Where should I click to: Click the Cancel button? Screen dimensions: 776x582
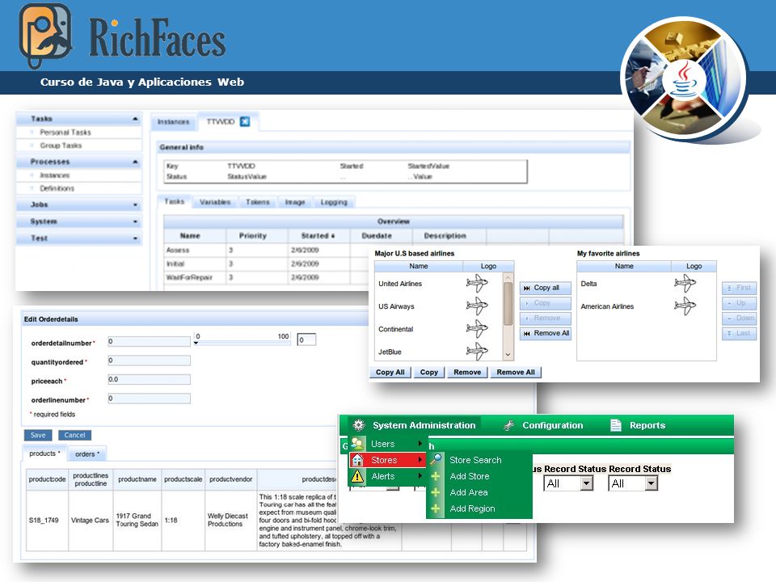click(x=74, y=435)
